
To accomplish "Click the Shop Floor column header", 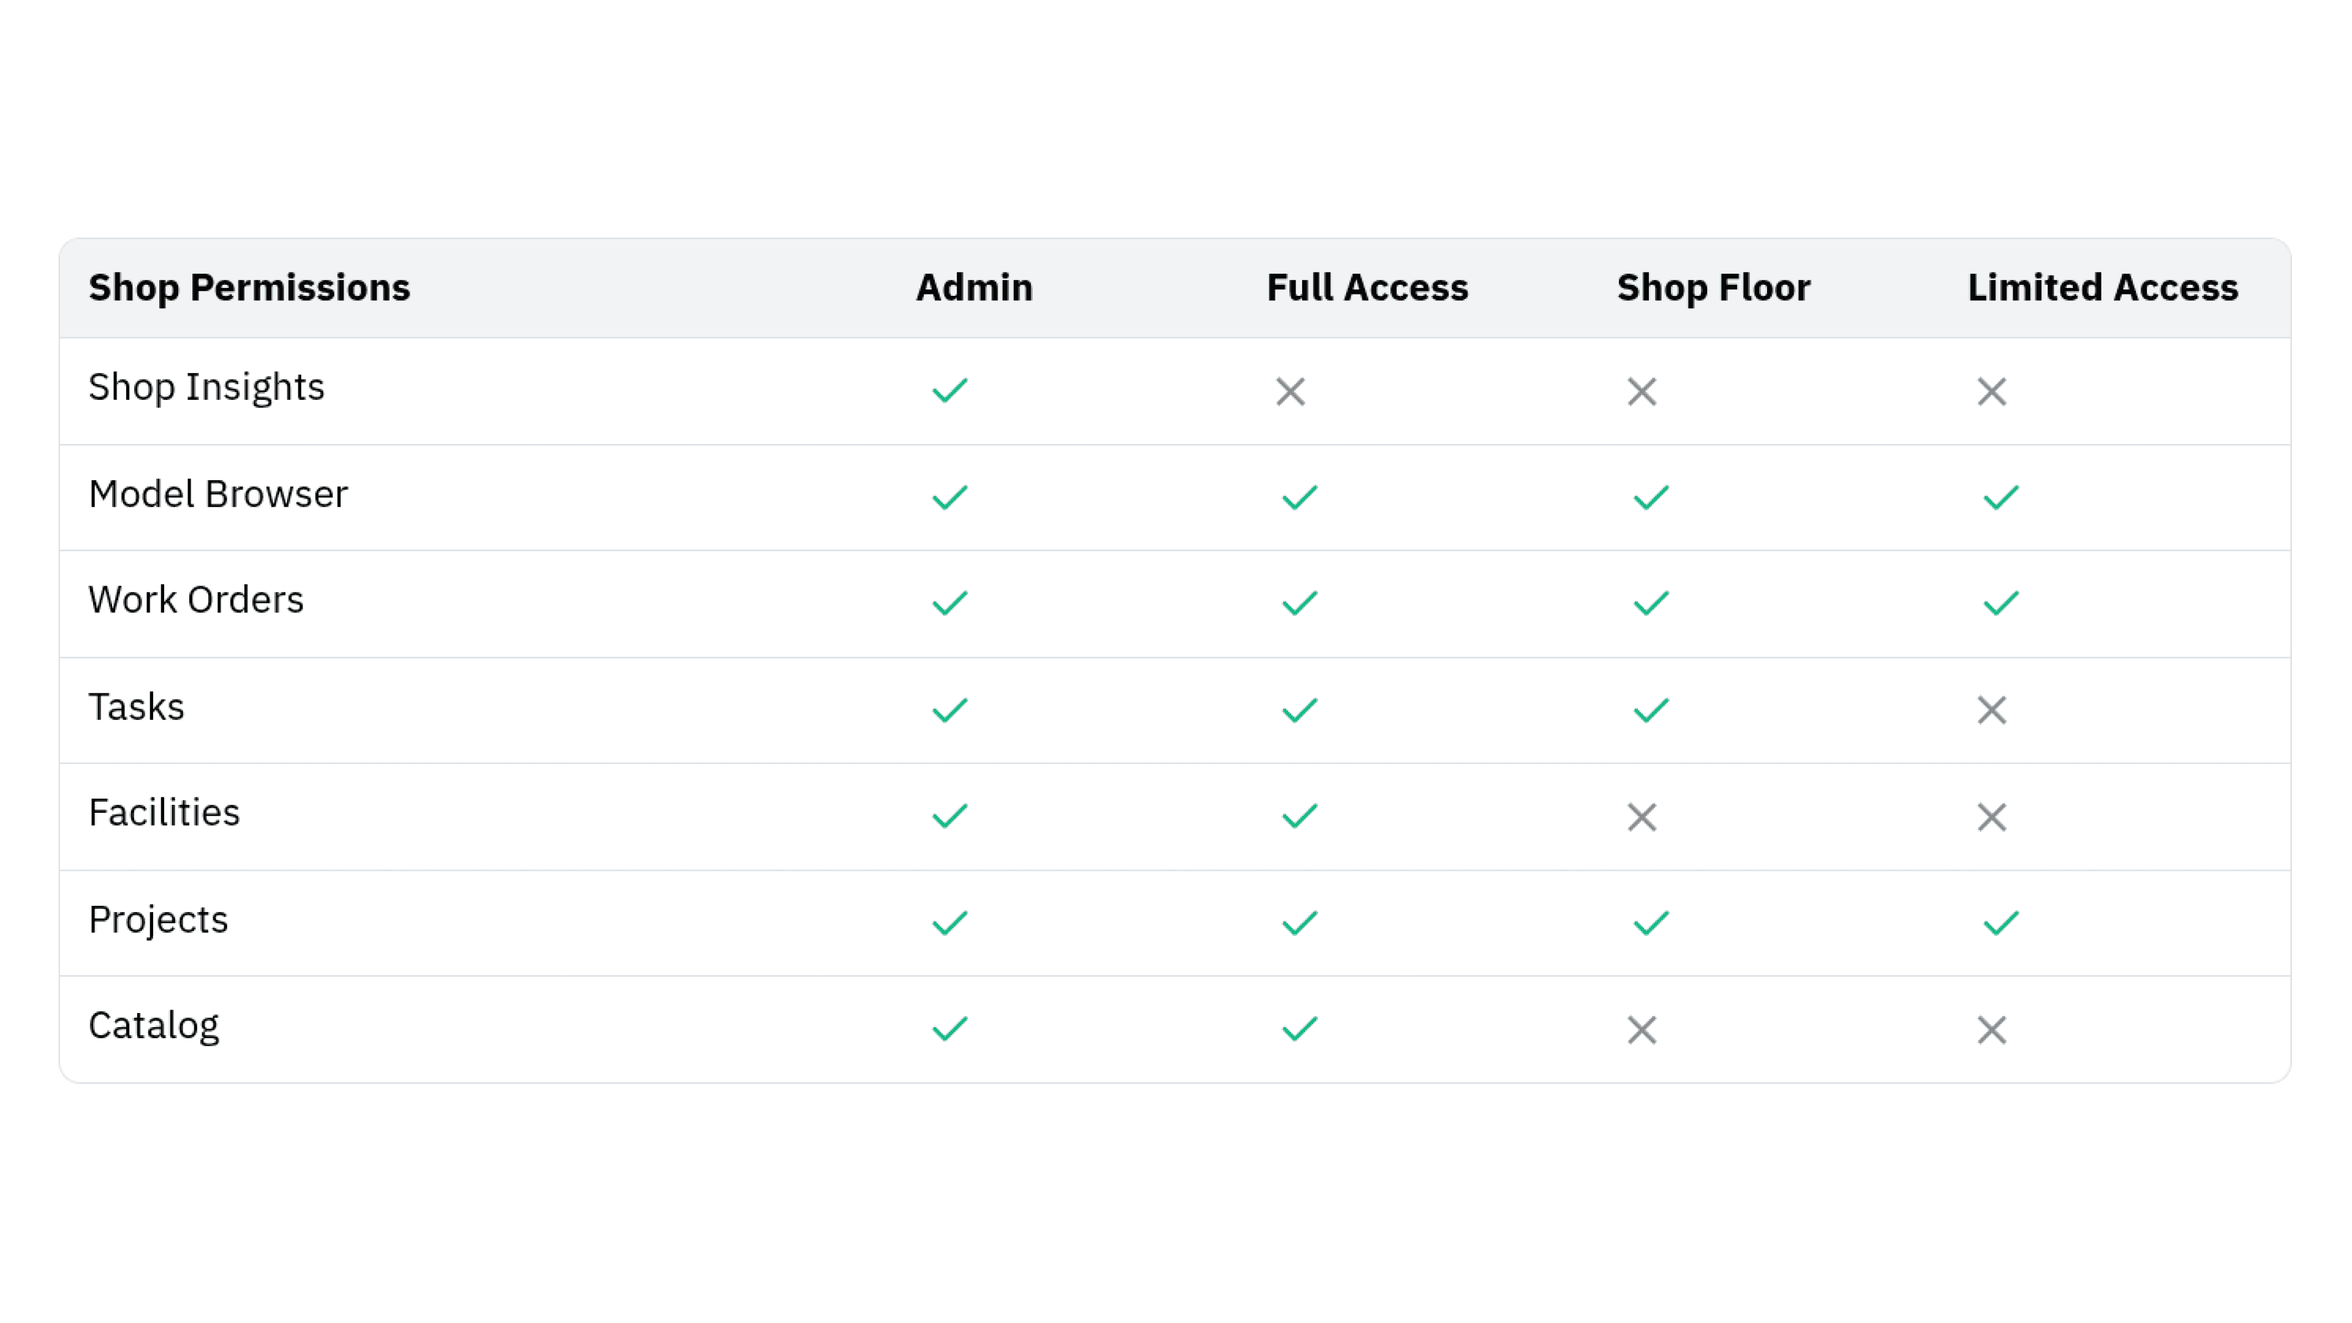I will 1713,288.
